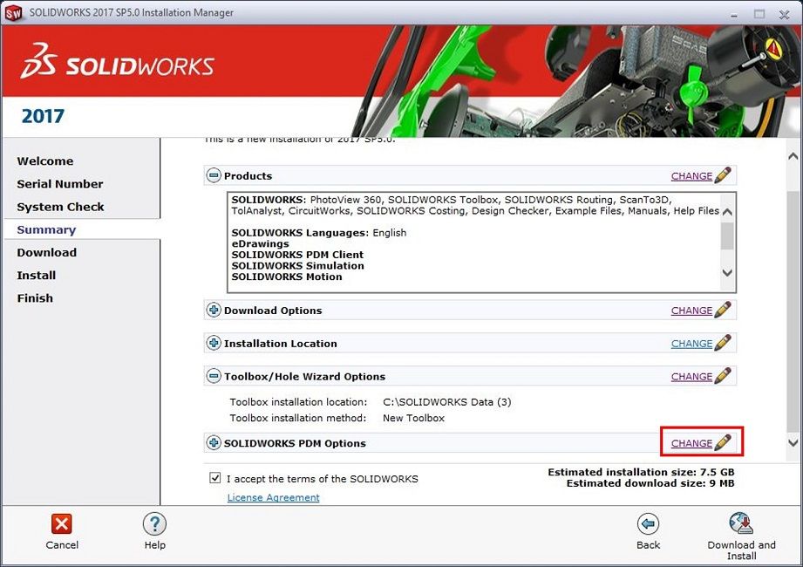Image resolution: width=803 pixels, height=567 pixels.
Task: Go back using the Back arrow icon
Action: coord(648,523)
